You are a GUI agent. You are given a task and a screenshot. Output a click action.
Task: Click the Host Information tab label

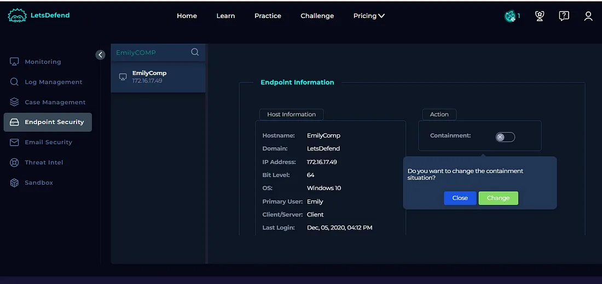[291, 114]
